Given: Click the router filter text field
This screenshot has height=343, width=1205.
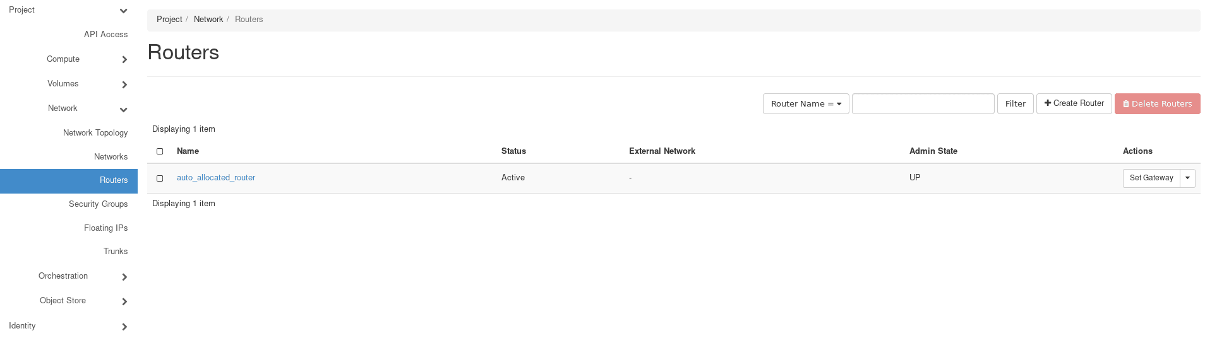Looking at the screenshot, I should pyautogui.click(x=923, y=104).
